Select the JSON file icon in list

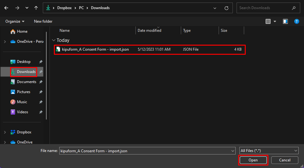click(58, 49)
